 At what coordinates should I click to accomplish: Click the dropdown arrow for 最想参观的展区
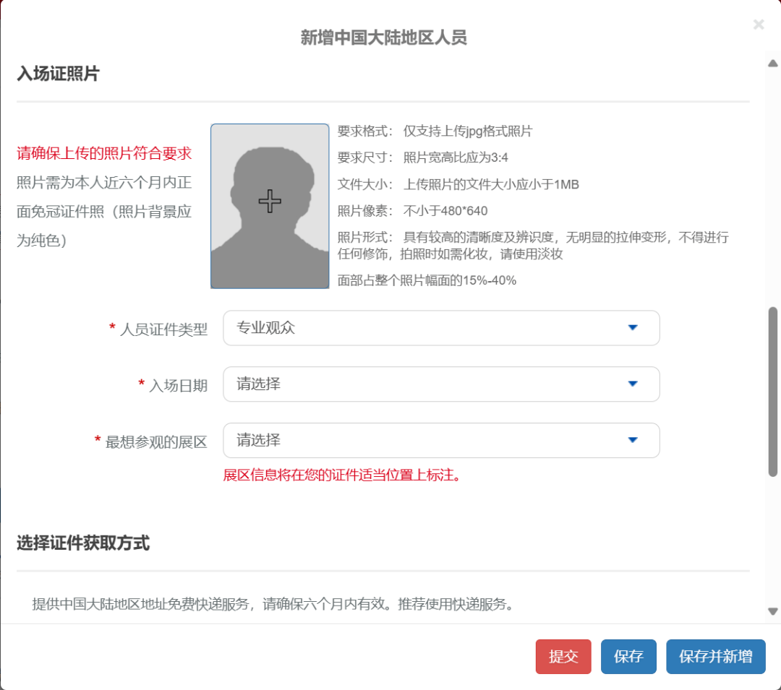click(x=633, y=440)
